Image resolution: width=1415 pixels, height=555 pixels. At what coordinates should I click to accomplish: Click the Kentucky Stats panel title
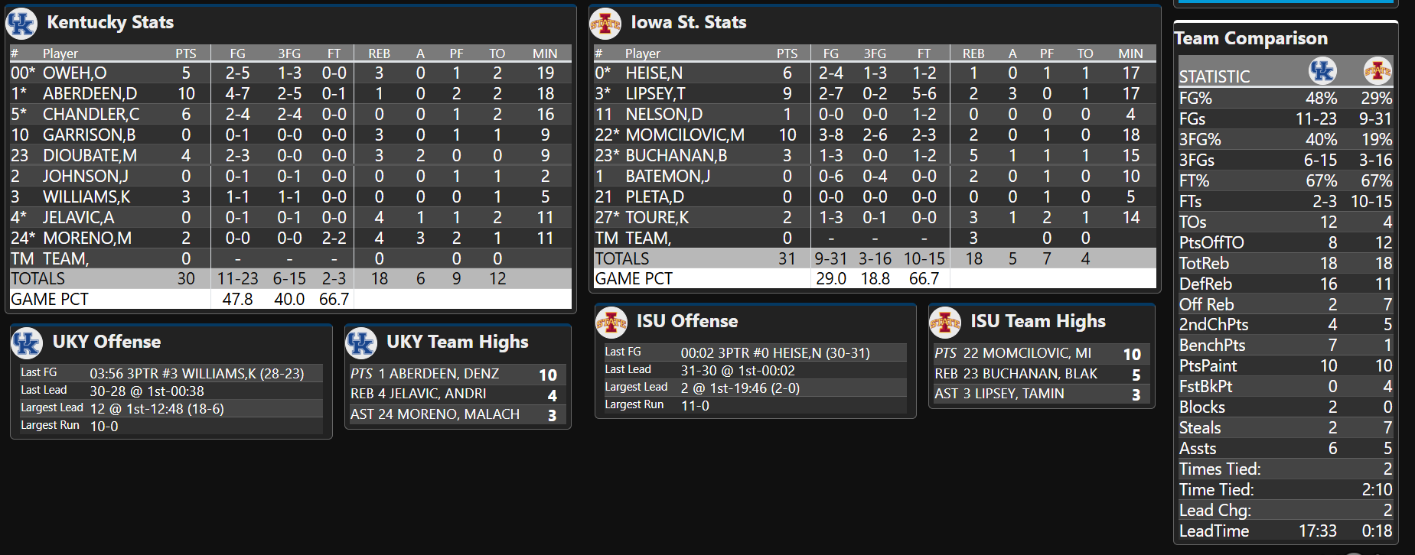(111, 22)
